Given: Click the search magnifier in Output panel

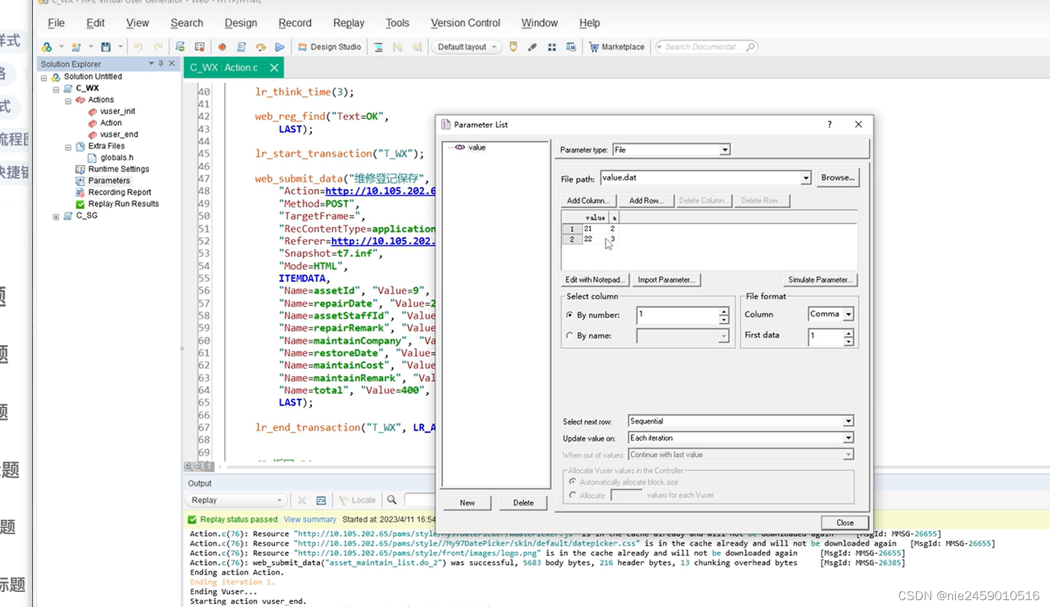Looking at the screenshot, I should pos(392,500).
